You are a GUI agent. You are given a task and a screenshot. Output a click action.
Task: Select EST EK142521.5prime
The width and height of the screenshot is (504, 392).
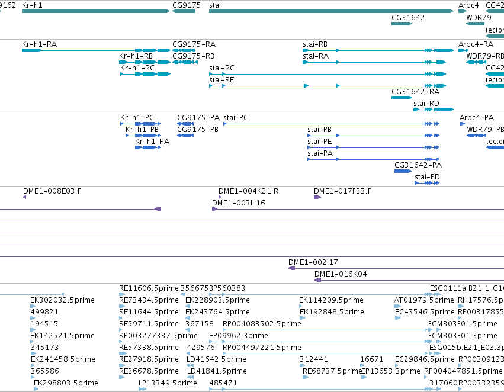[x=32, y=342]
